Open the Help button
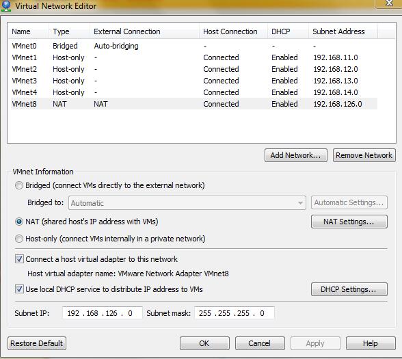Image resolution: width=402 pixels, height=359 pixels. [x=371, y=343]
